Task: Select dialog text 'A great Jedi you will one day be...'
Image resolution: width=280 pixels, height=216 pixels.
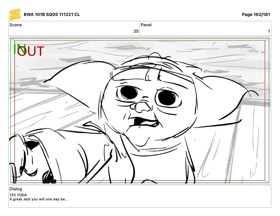Action: [x=39, y=199]
